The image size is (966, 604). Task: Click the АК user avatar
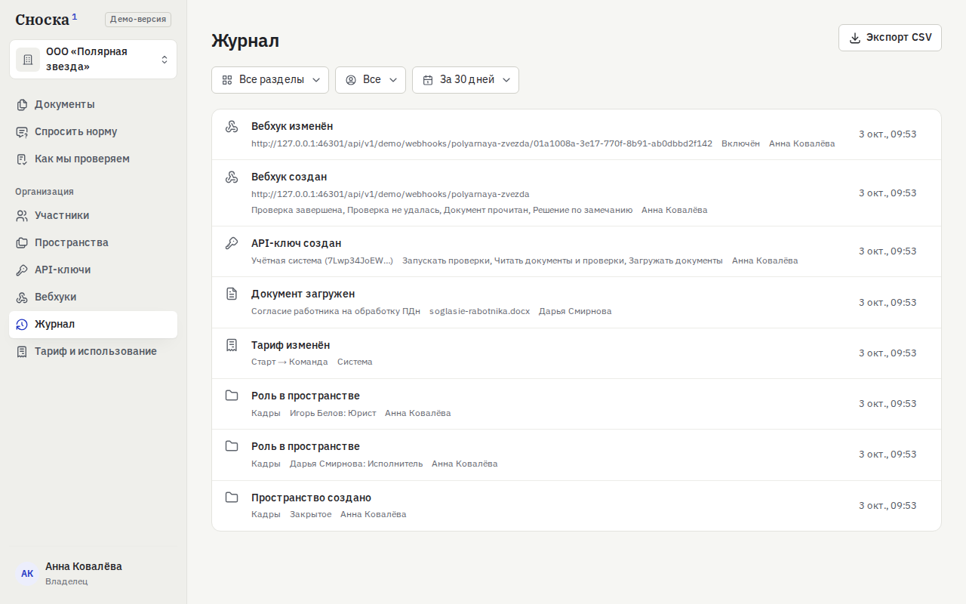[27, 574]
